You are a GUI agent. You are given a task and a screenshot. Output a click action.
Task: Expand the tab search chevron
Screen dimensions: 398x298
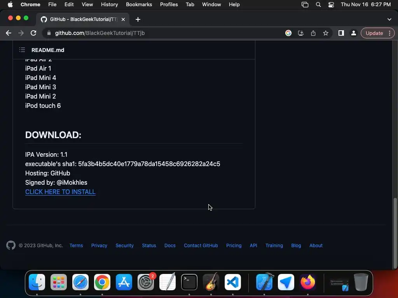(x=389, y=19)
